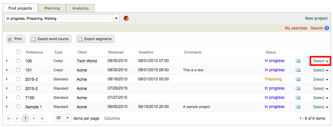Open the files icon for project 2015-3
Image resolution: width=333 pixels, height=127 pixels.
pyautogui.click(x=298, y=79)
